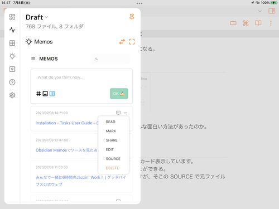The width and height of the screenshot is (279, 209).
Task: Choose SOURCE from memo context menu
Action: pyautogui.click(x=113, y=159)
